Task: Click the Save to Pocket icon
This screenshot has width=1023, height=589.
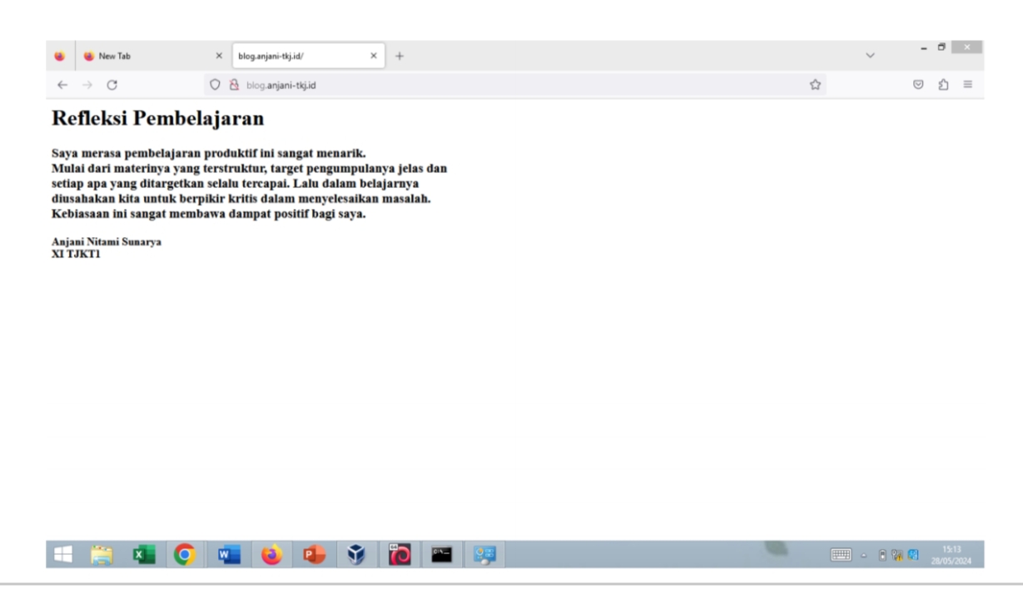Action: pos(919,85)
